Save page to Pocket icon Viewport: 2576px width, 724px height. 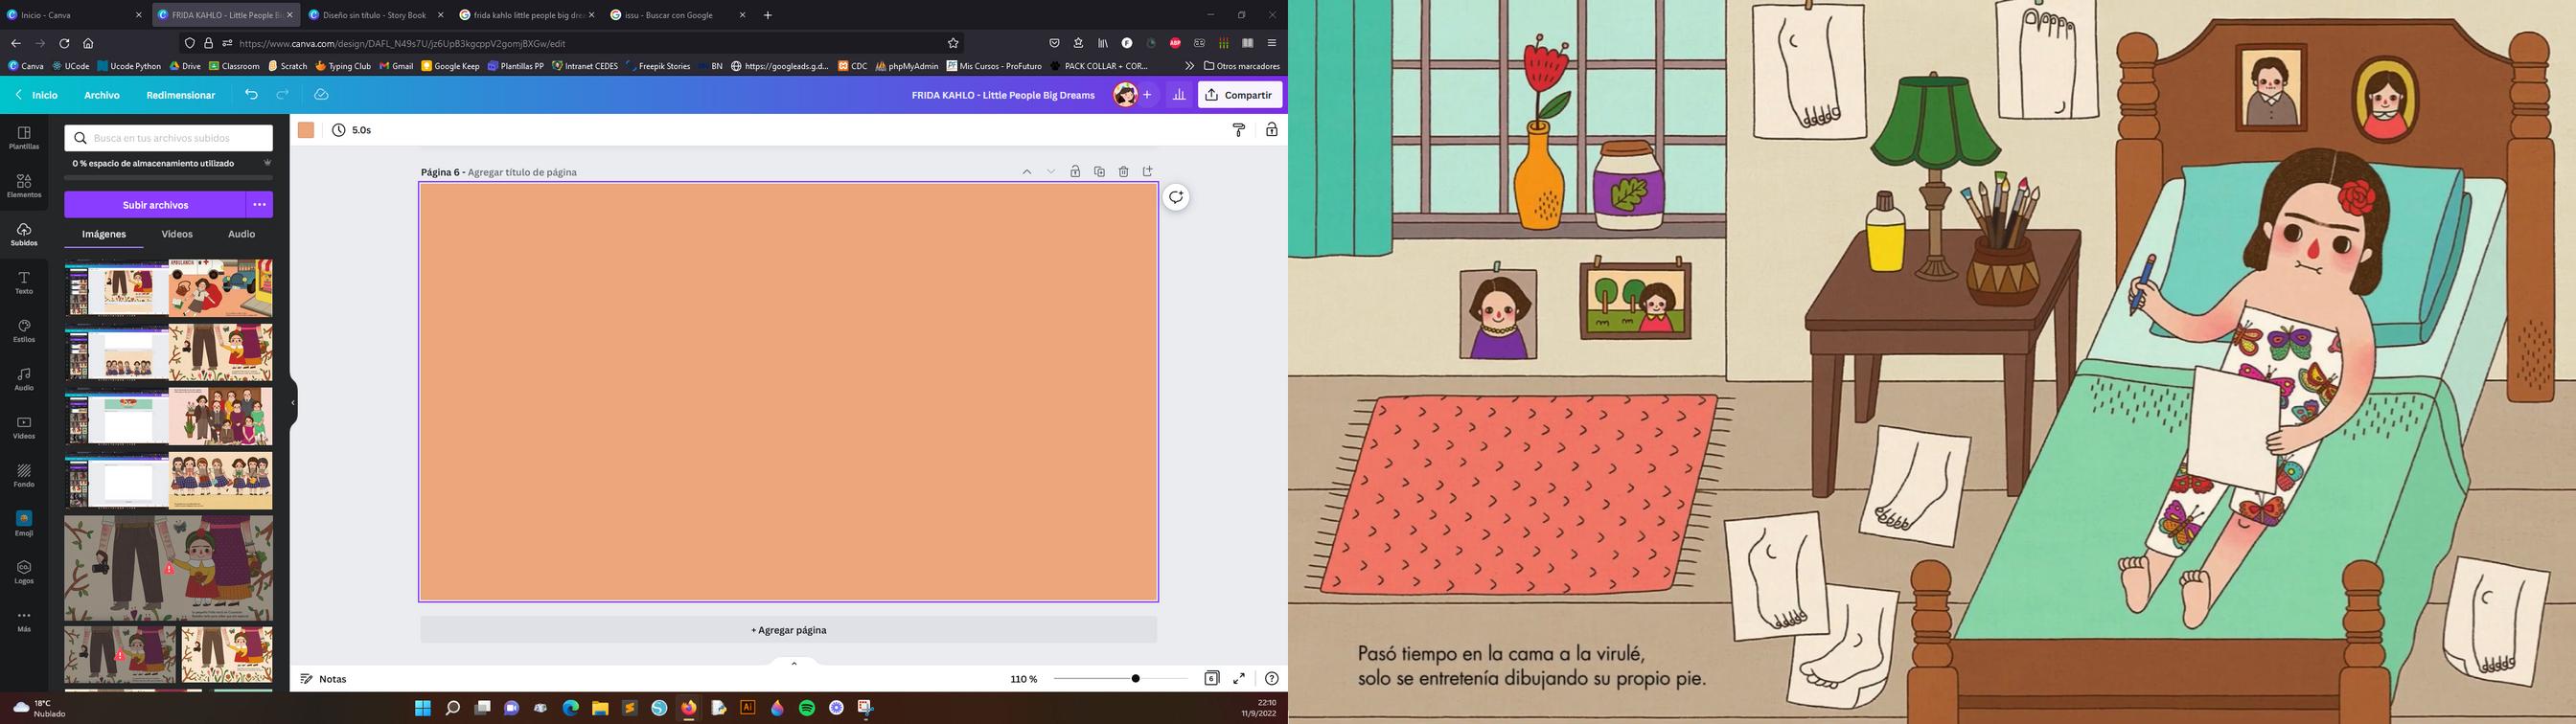1054,43
